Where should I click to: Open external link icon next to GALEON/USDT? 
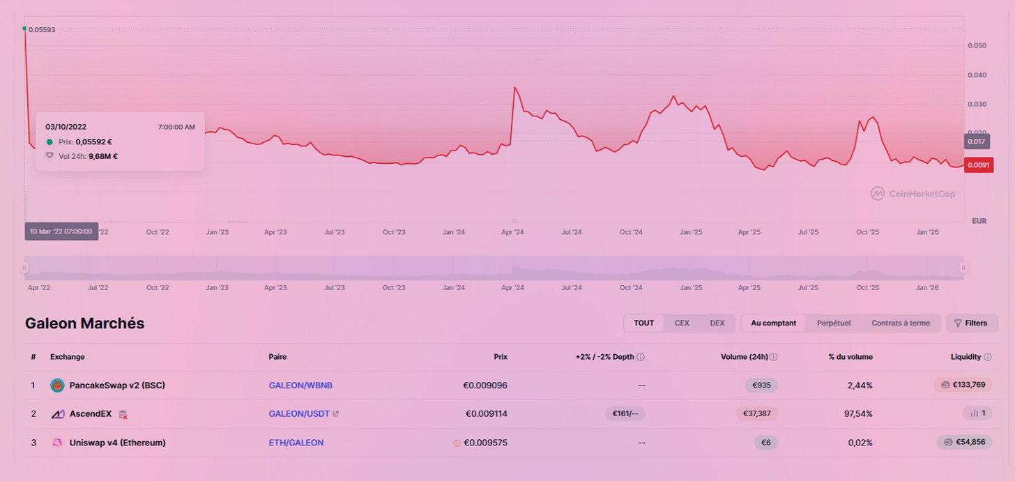336,414
